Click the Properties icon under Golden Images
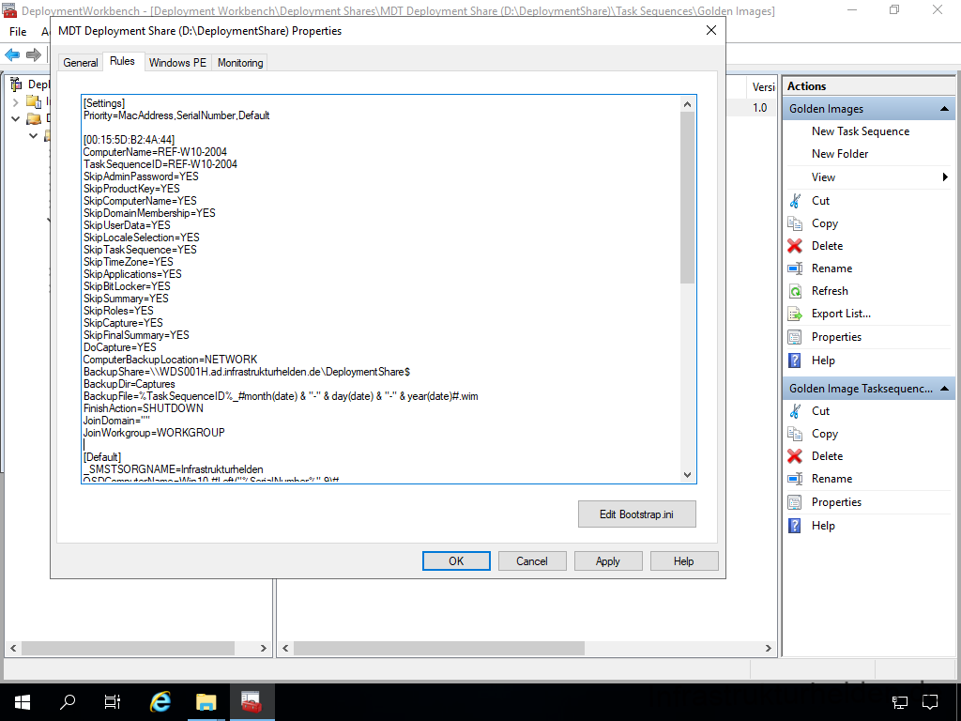The width and height of the screenshot is (961, 721). tap(795, 337)
